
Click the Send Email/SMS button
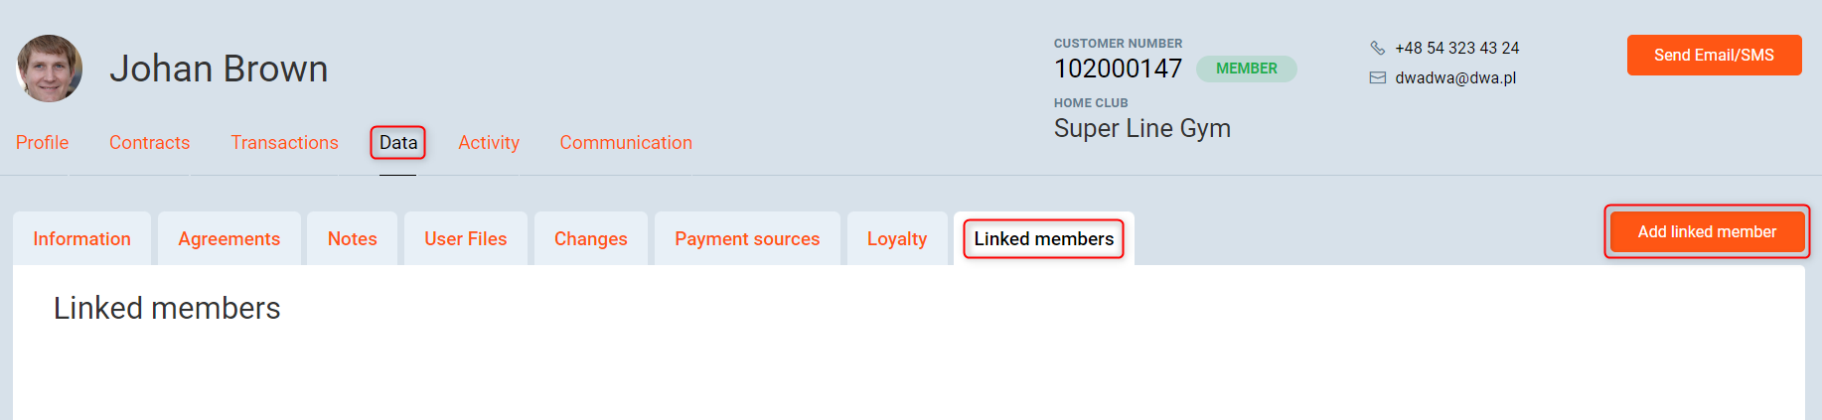coord(1714,55)
